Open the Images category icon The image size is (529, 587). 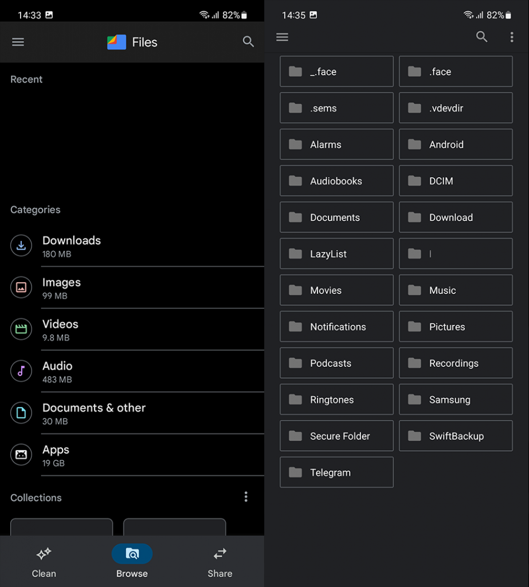click(x=21, y=287)
